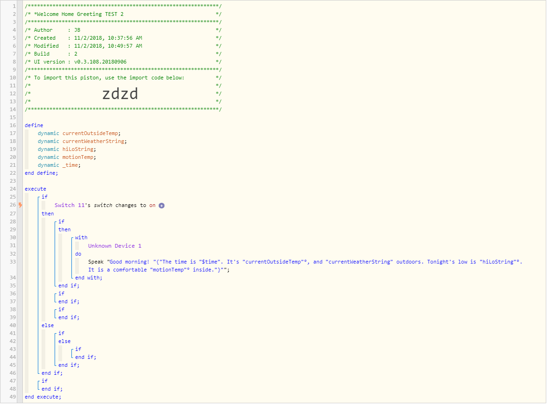Click the UI version 'v0.3.108.20180906'
The width and height of the screenshot is (550, 407).
tap(101, 62)
